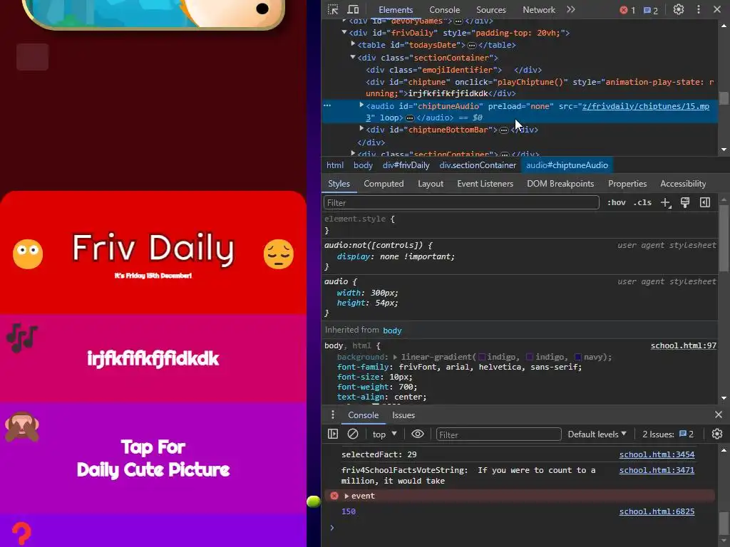This screenshot has height=547, width=730.
Task: Open the DevTools three-dot customize menu
Action: 699,10
